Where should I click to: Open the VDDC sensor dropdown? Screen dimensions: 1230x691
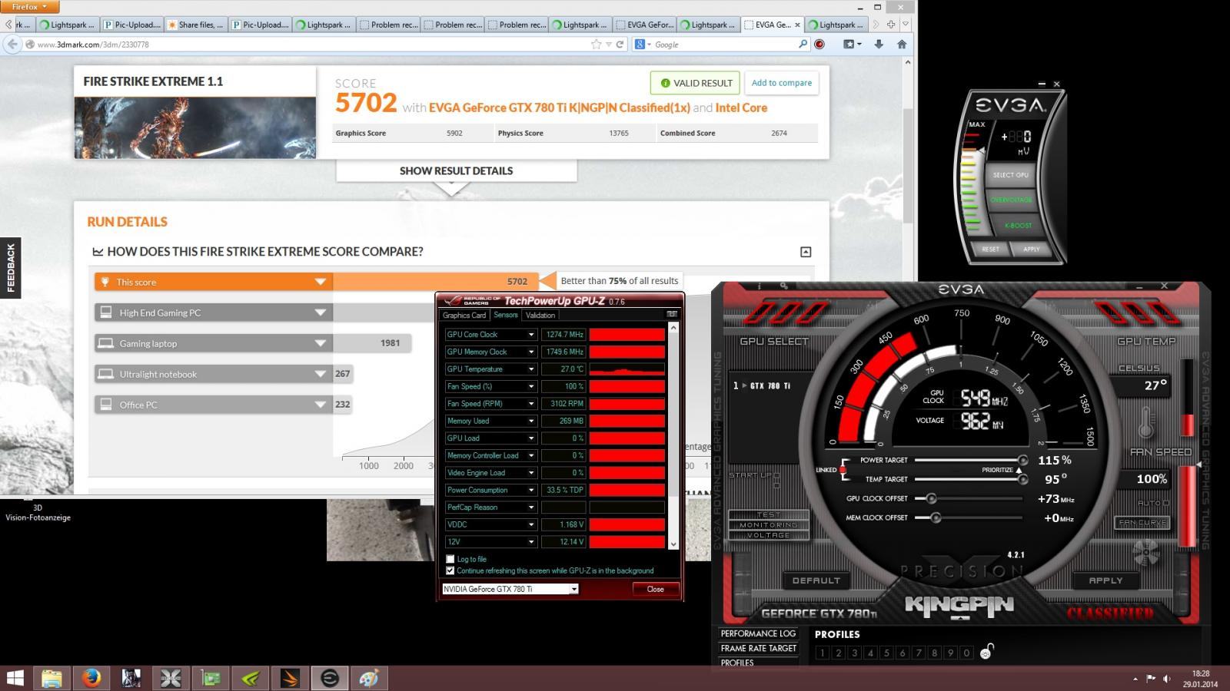(x=530, y=524)
